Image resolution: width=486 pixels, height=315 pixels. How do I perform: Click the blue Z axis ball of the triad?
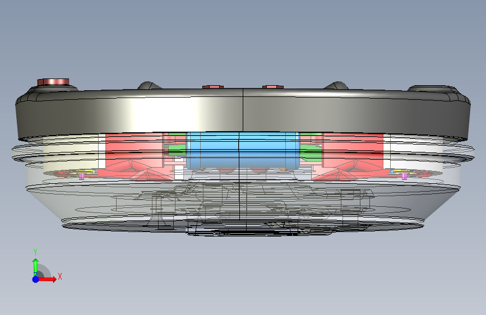click(x=36, y=279)
